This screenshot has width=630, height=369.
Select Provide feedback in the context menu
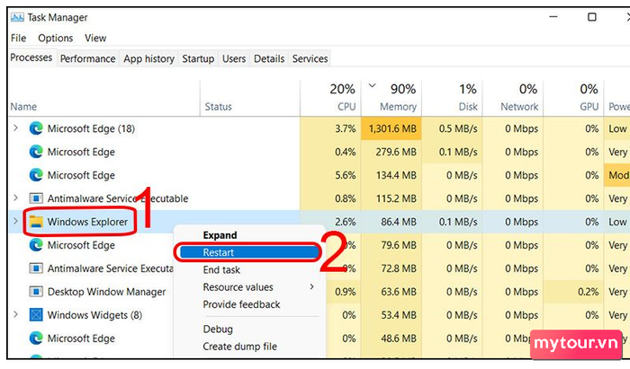click(241, 304)
